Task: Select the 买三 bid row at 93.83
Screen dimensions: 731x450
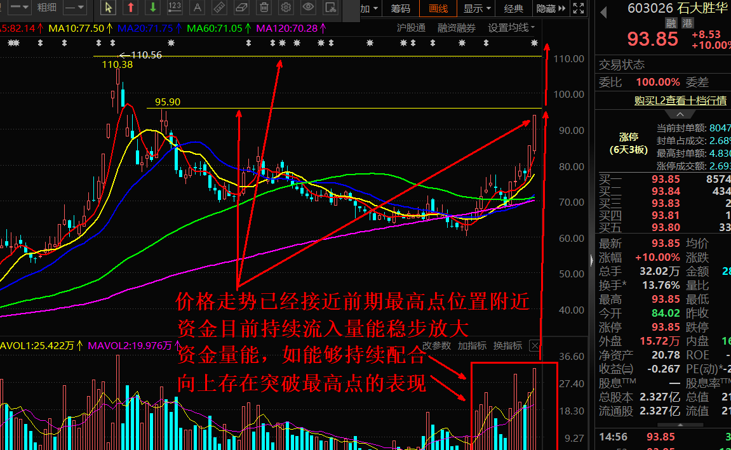Action: click(665, 203)
